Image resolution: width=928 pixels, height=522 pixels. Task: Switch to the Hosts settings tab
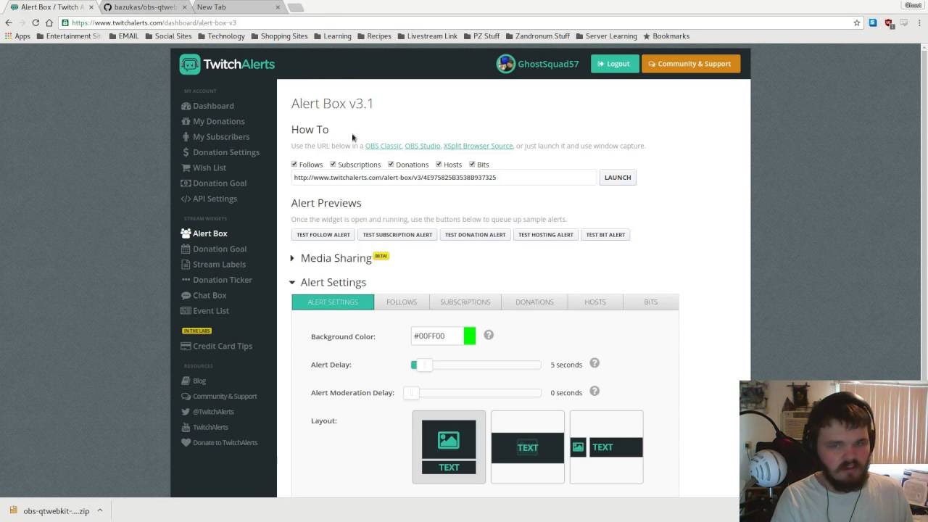595,302
